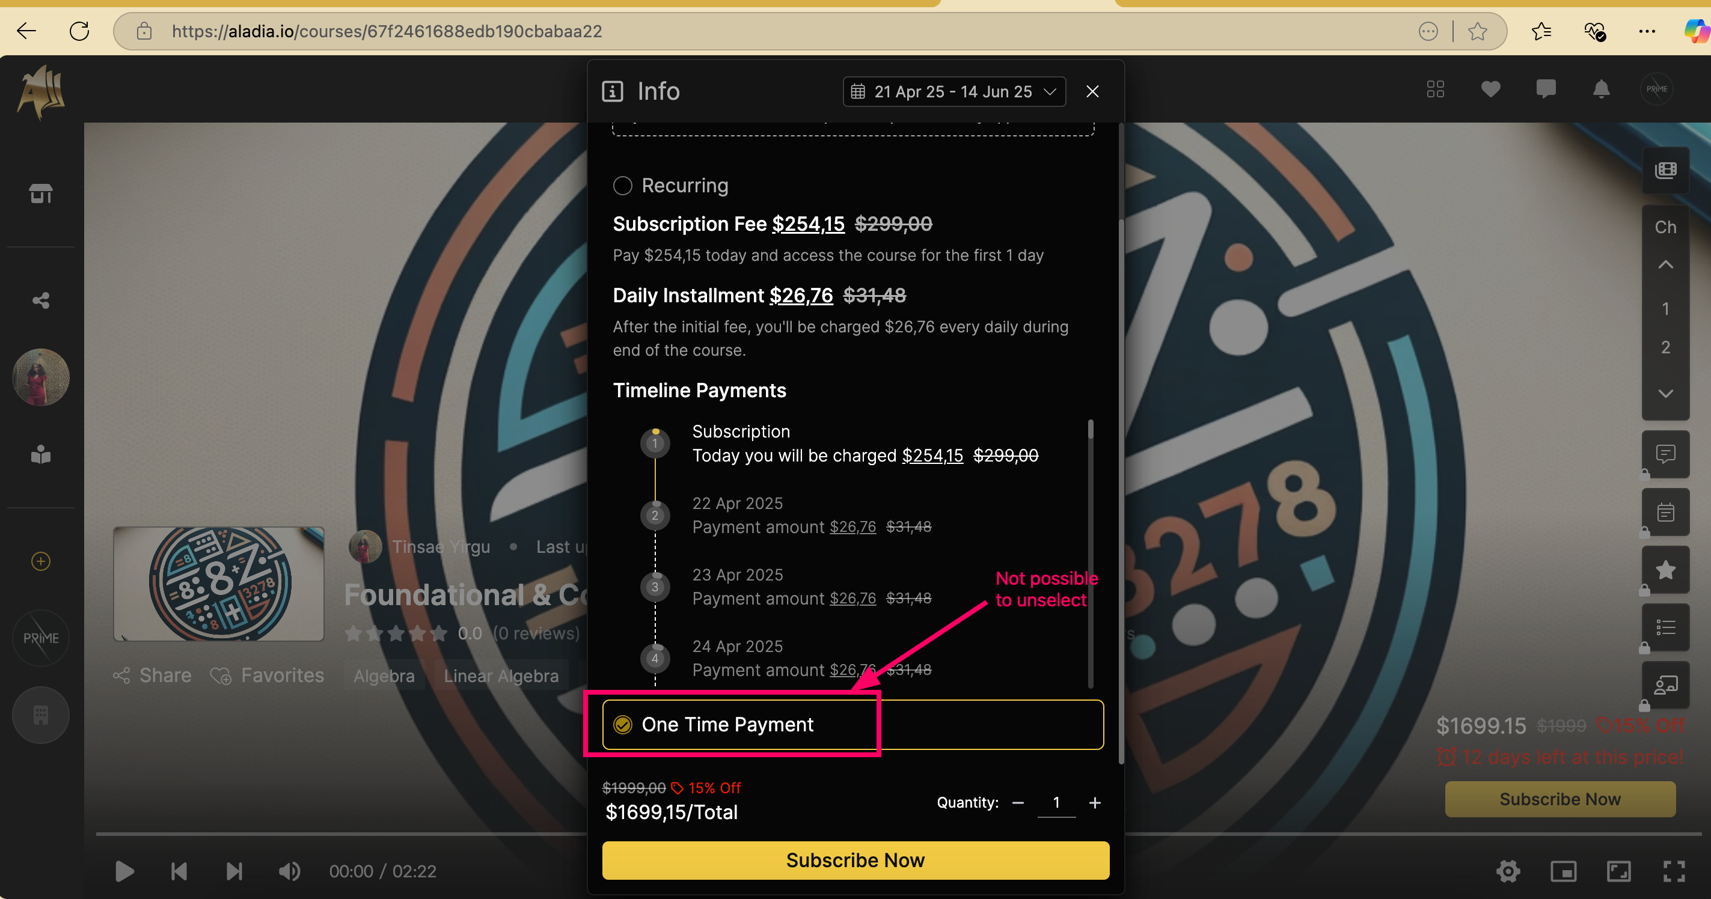Open notifications bell
This screenshot has height=899, width=1711.
click(x=1602, y=89)
